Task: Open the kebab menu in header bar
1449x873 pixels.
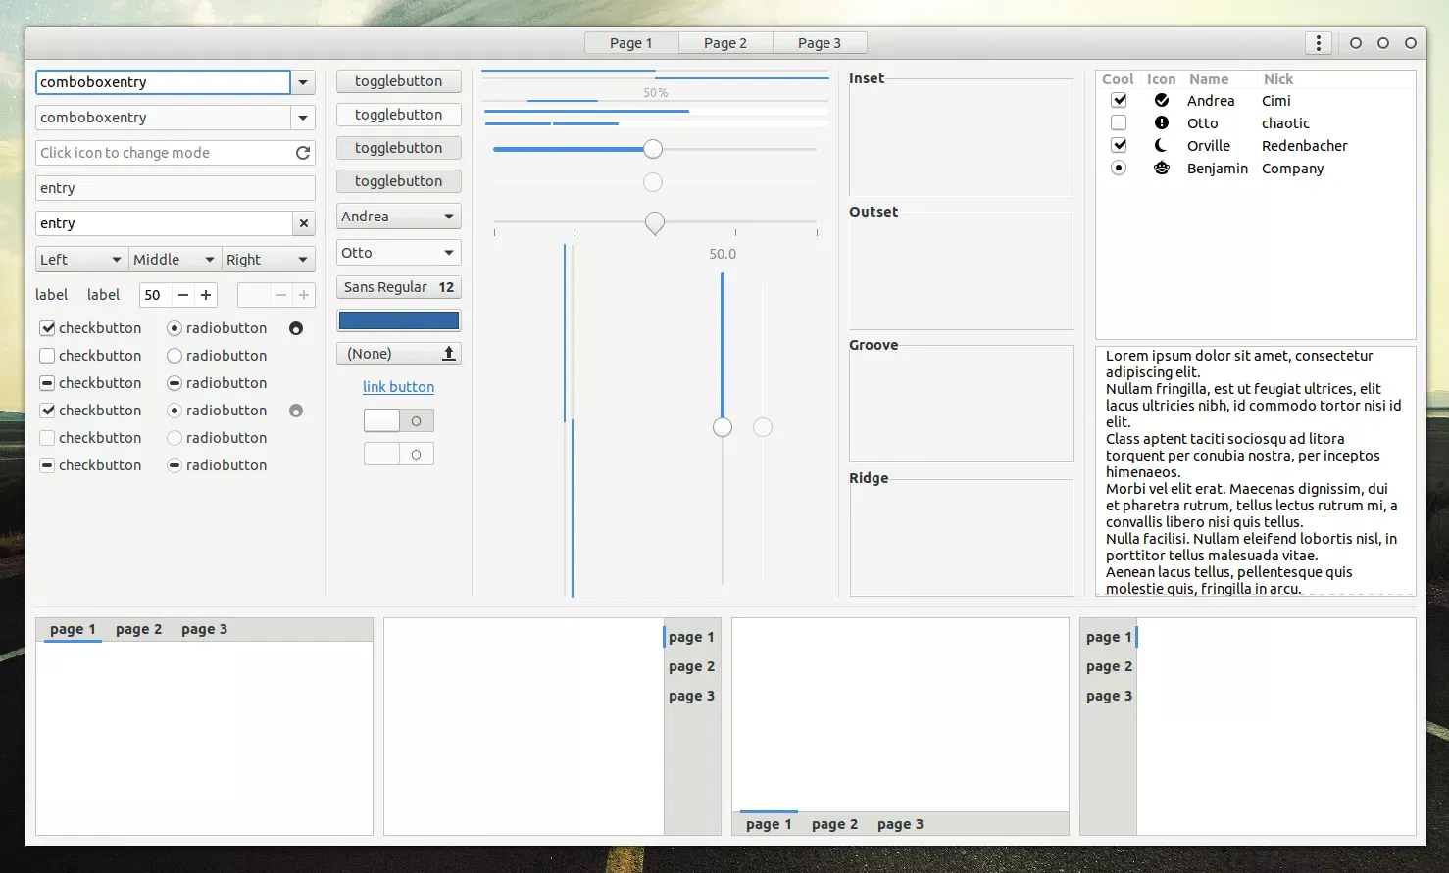Action: pos(1318,43)
